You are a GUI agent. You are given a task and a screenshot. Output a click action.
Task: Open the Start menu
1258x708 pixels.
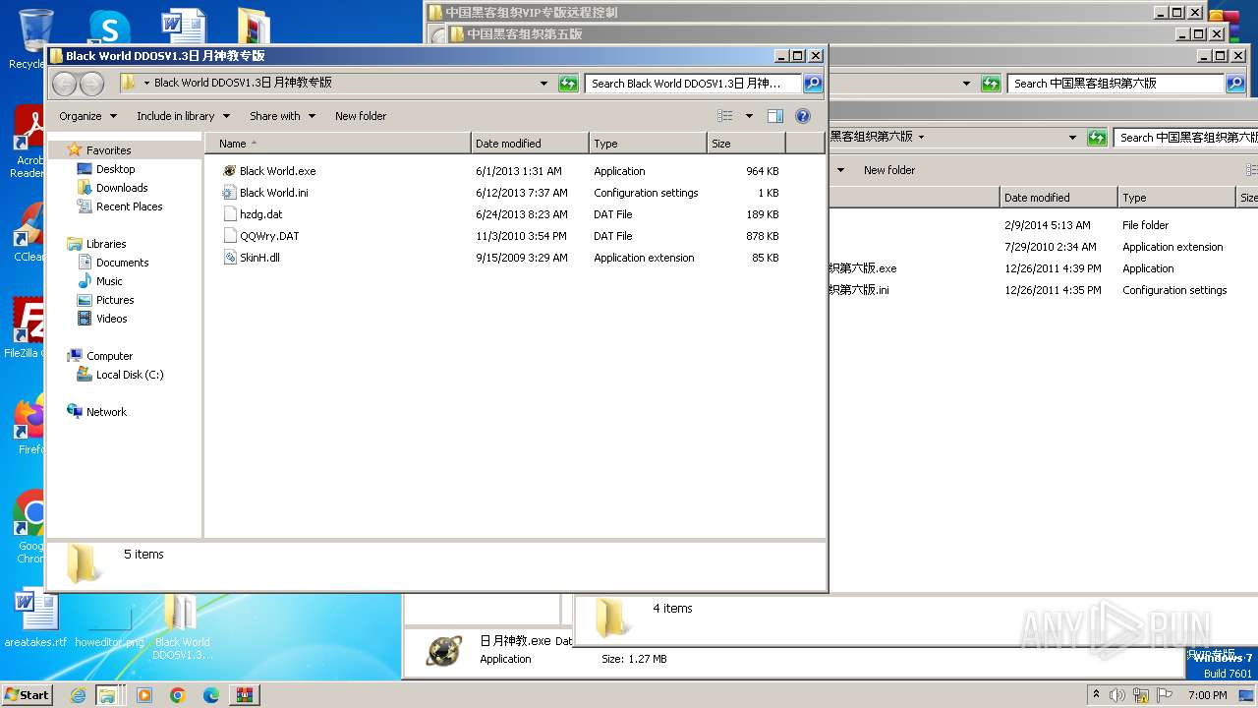pyautogui.click(x=27, y=694)
